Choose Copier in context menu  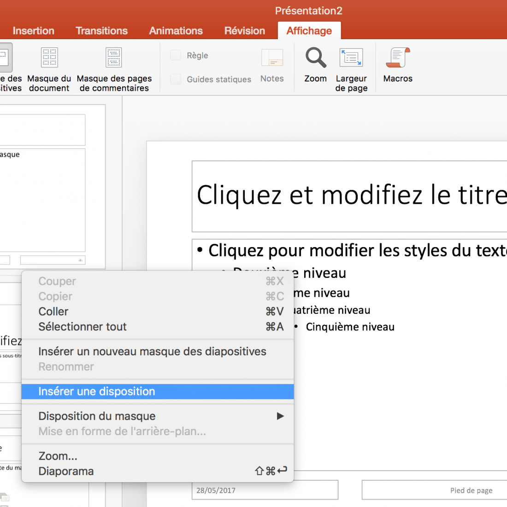[158, 296]
